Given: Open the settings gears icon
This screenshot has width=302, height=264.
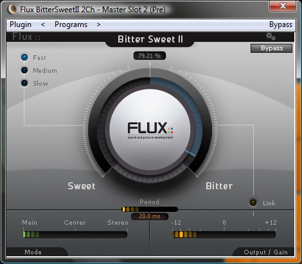Looking at the screenshot, I should click(x=271, y=37).
